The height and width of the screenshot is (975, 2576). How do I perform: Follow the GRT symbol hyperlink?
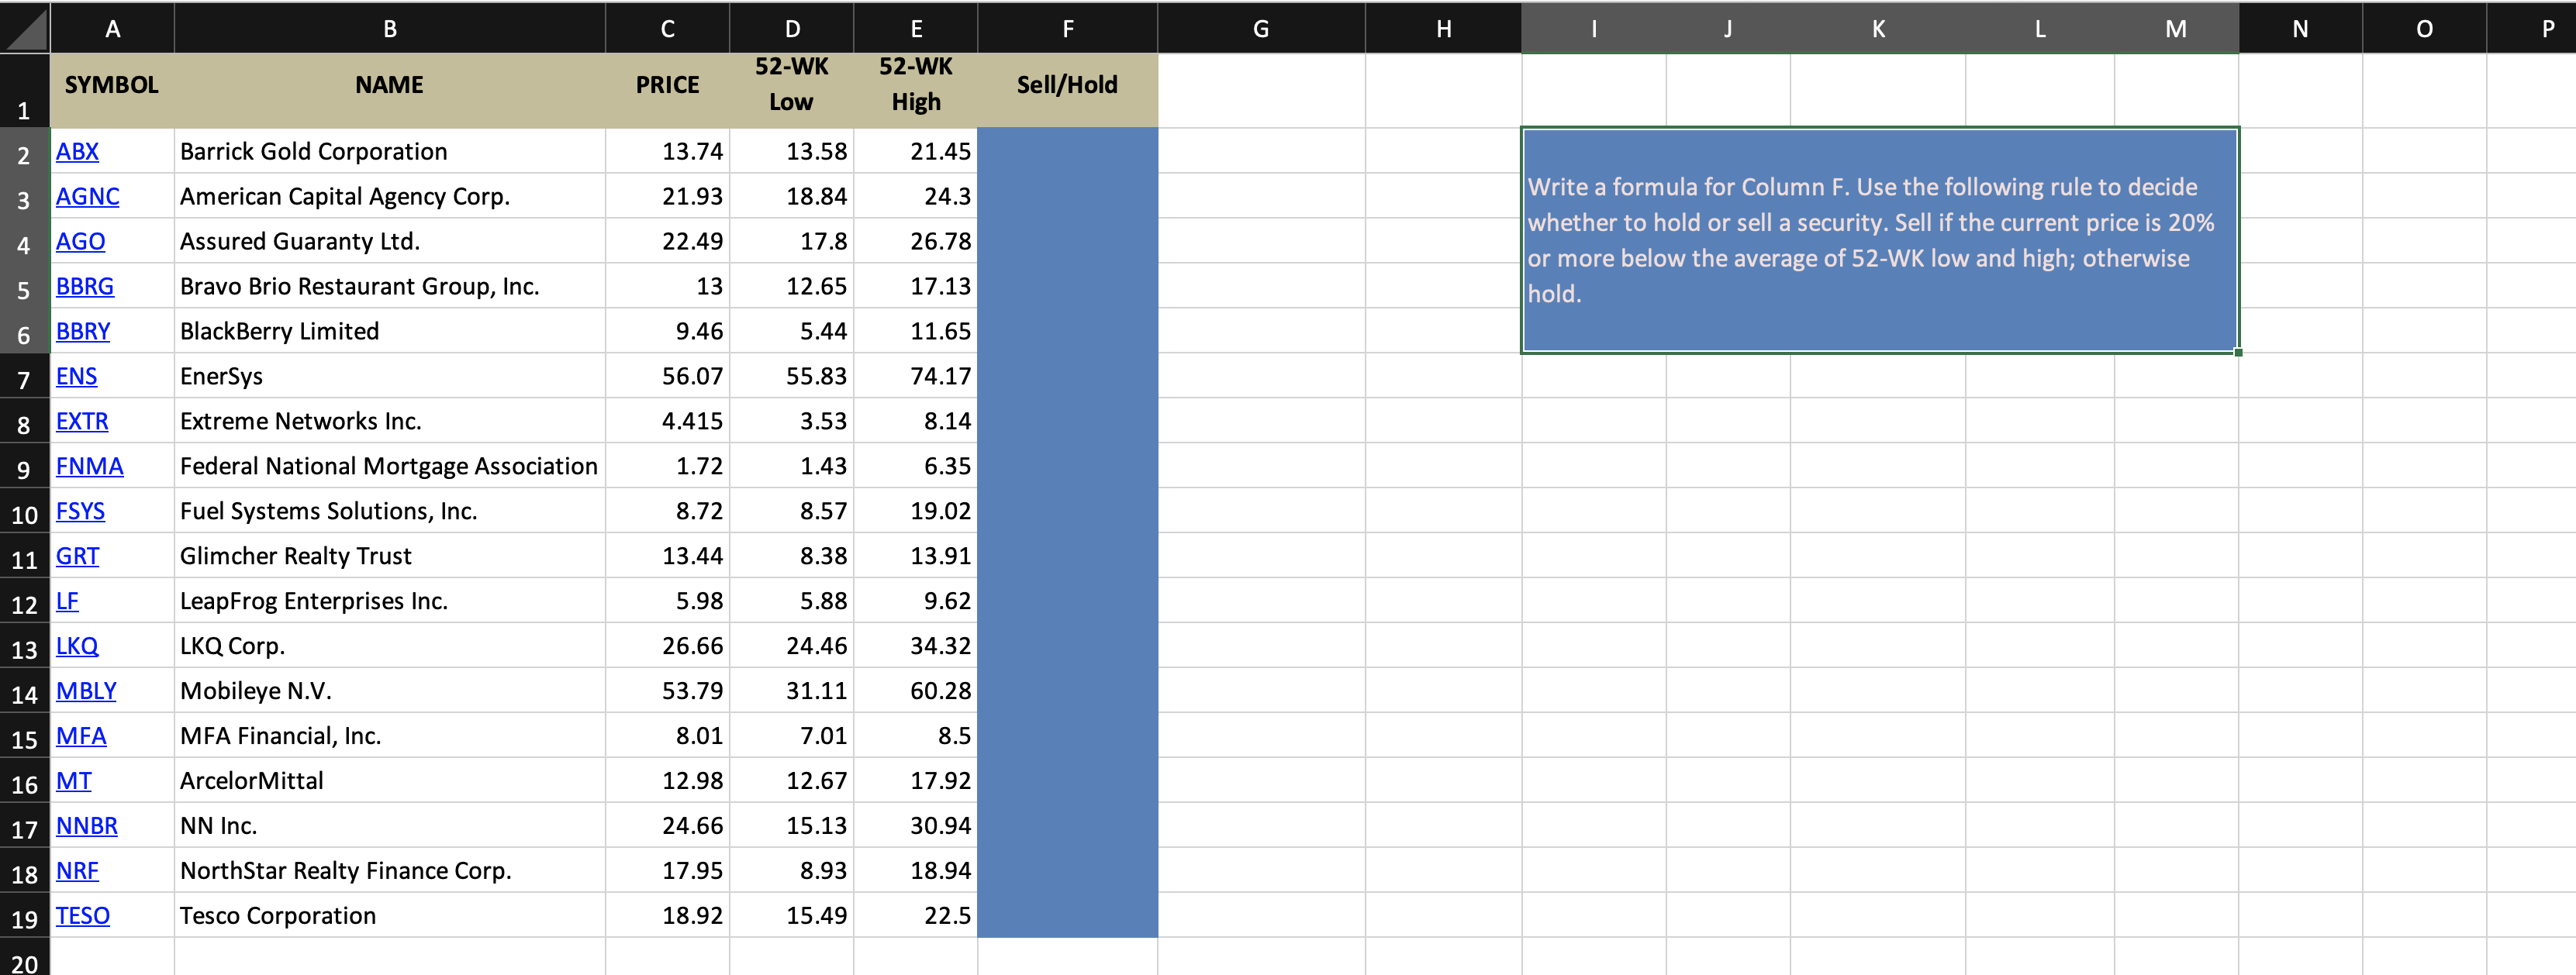(77, 556)
